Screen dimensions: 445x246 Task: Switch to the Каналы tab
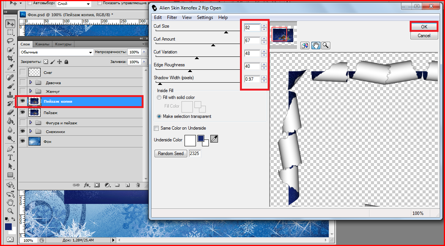click(42, 44)
